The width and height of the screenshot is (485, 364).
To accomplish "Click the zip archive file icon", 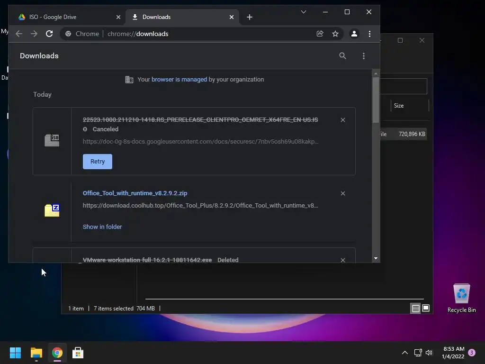I will [x=52, y=210].
